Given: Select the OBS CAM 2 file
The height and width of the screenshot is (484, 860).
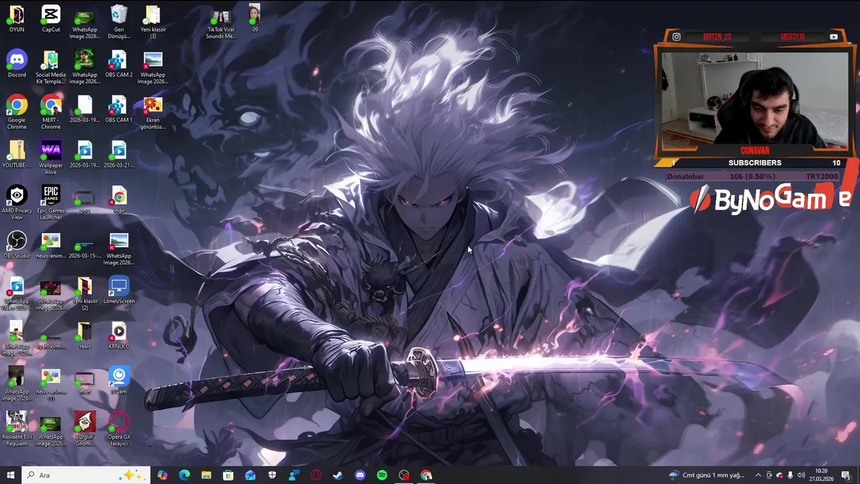Looking at the screenshot, I should (119, 65).
